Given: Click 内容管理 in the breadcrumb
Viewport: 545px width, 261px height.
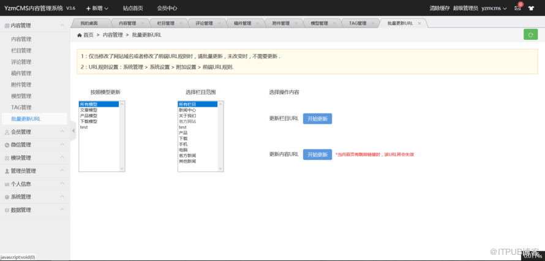Looking at the screenshot, I should tap(113, 35).
